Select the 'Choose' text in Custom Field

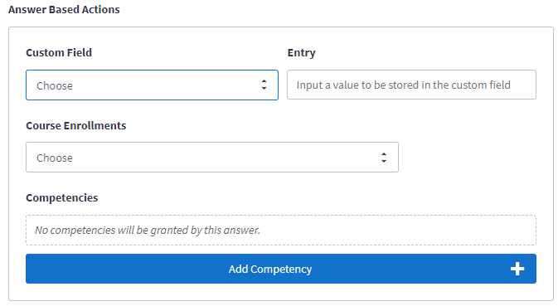55,85
